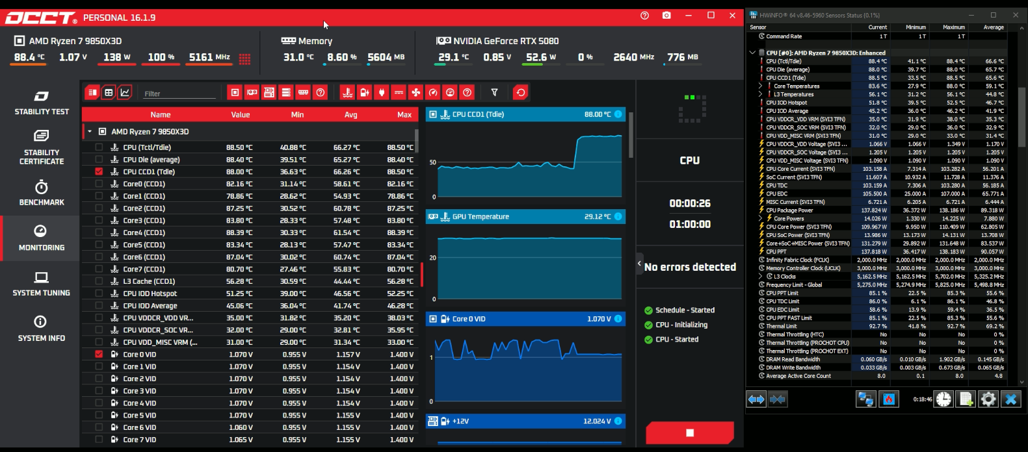Collapse CPU [#0] group in HWiNFO

point(752,53)
